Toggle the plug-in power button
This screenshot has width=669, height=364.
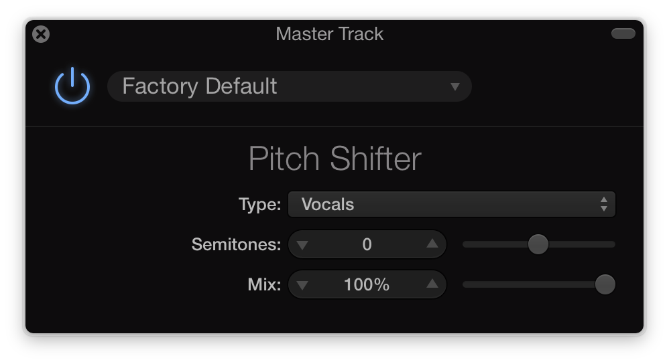tap(72, 86)
